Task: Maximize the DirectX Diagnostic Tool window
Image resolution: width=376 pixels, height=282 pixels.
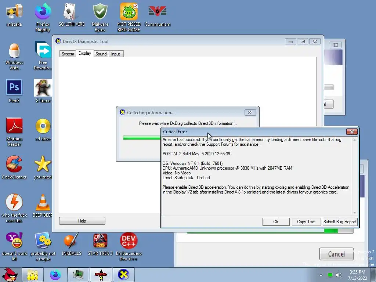Action: [303, 41]
